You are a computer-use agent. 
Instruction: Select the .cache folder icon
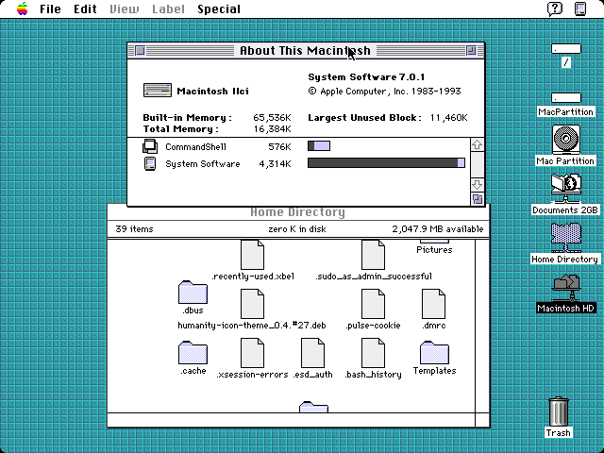point(193,353)
